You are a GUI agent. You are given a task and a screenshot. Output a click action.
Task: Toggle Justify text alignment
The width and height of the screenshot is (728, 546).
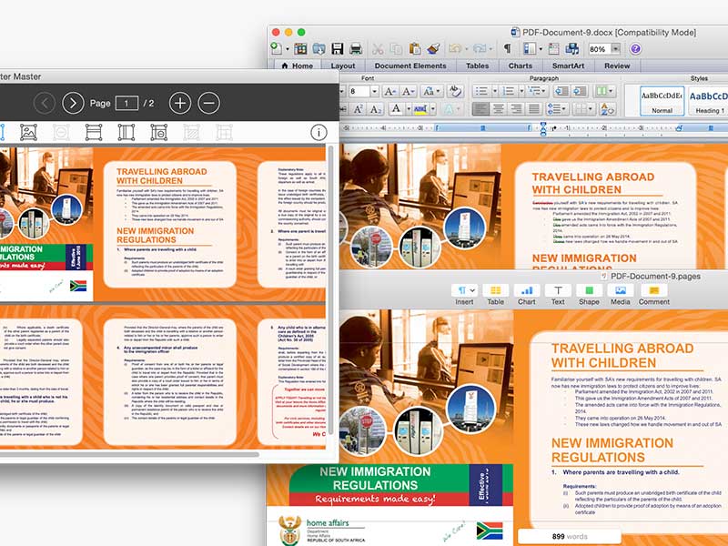(x=534, y=109)
